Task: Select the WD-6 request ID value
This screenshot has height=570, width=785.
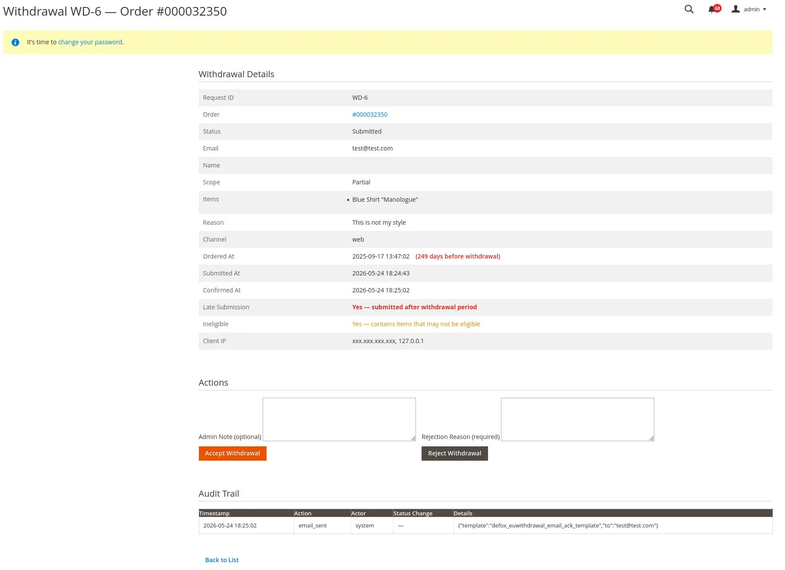Action: (x=360, y=98)
